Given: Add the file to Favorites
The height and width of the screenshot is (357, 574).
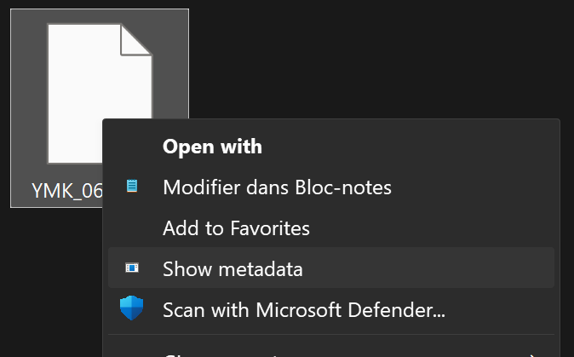Looking at the screenshot, I should click(236, 227).
